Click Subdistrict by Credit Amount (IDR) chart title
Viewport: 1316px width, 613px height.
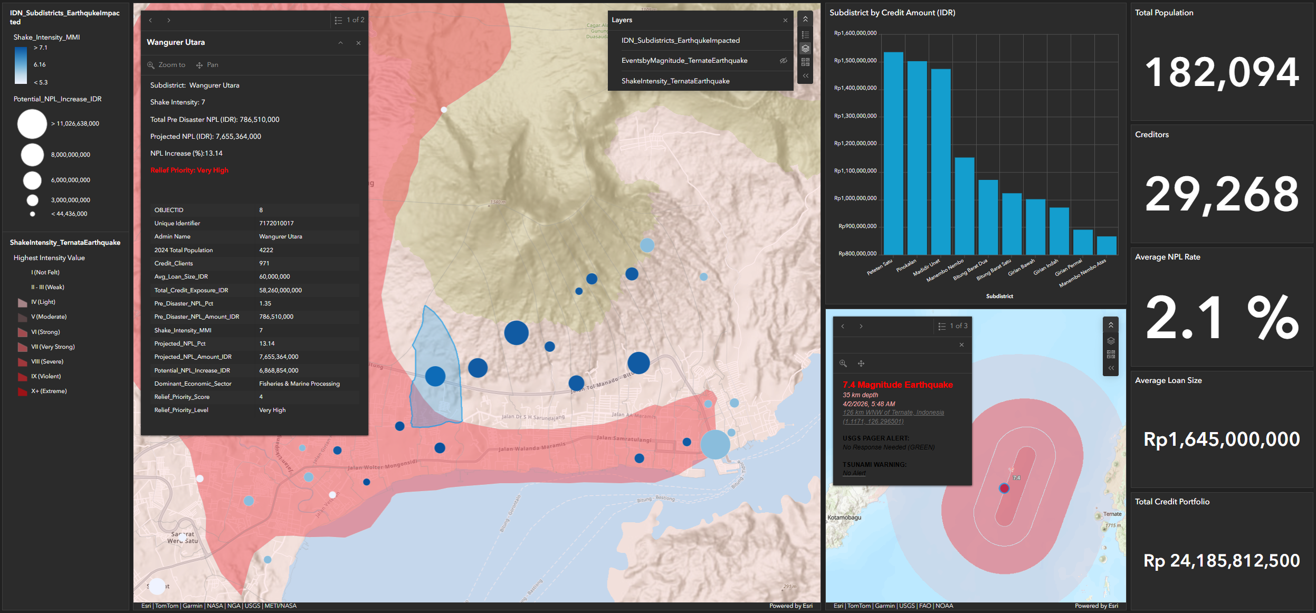click(892, 13)
